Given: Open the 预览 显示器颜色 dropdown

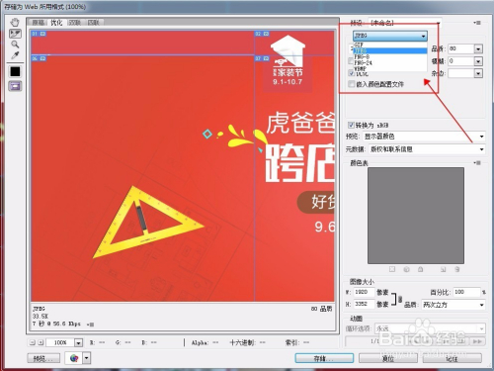Looking at the screenshot, I should tap(424, 137).
